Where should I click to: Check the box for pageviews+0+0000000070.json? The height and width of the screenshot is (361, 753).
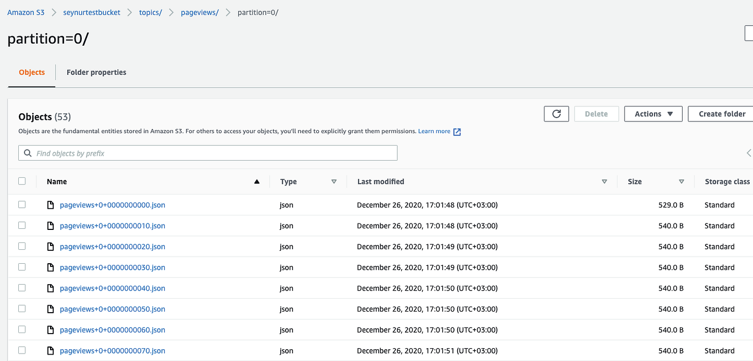click(22, 350)
